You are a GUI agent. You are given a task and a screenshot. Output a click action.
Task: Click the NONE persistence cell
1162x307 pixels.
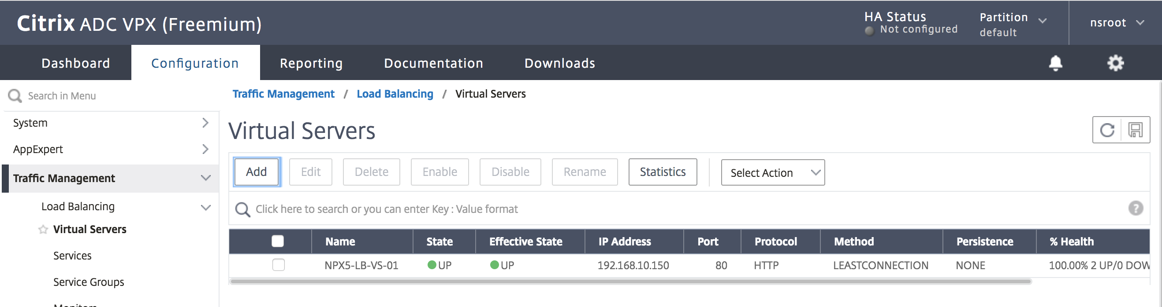[x=970, y=265]
